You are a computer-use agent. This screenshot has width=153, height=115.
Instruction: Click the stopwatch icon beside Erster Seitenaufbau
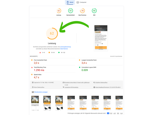tap(33, 87)
